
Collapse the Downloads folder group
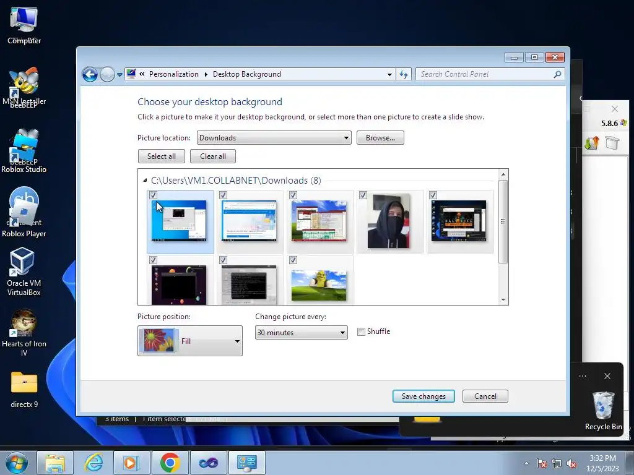145,181
